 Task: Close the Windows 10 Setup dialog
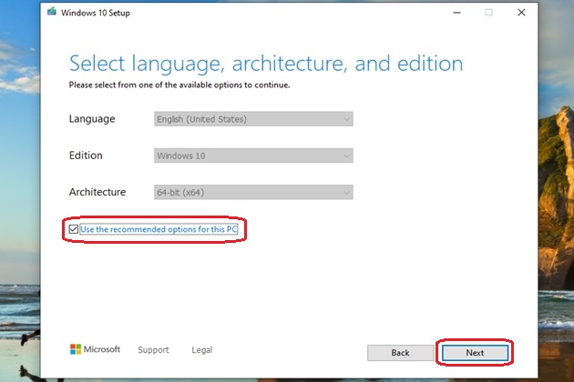tap(520, 13)
